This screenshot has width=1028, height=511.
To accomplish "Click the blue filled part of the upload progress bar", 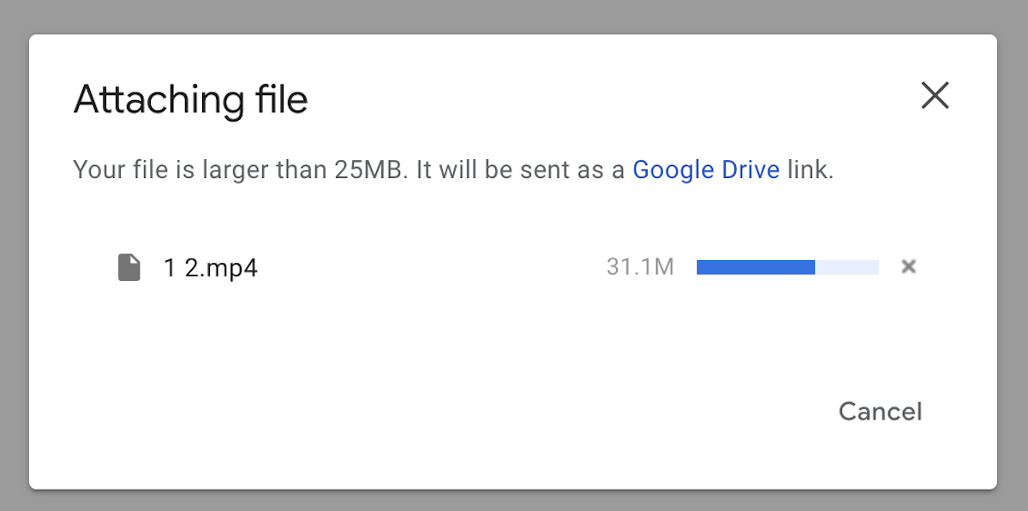I will click(x=755, y=267).
